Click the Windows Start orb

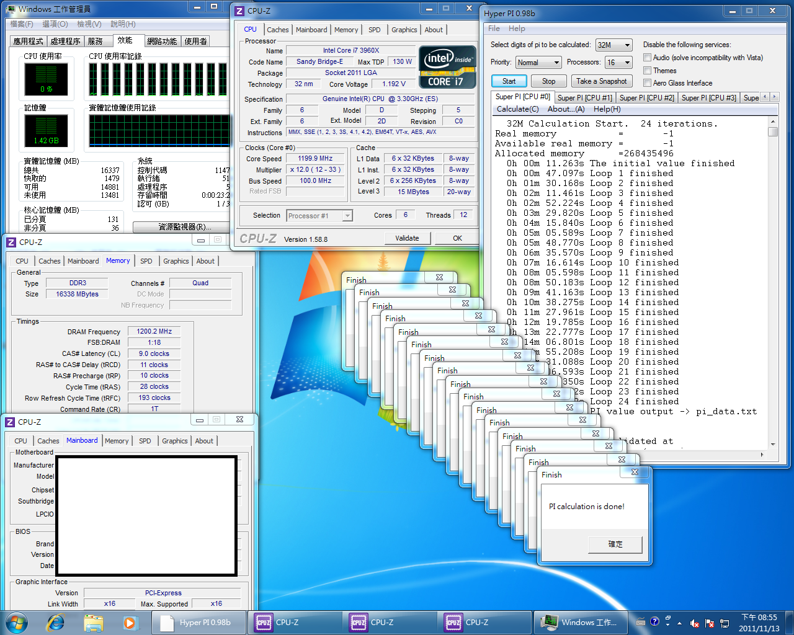click(17, 622)
